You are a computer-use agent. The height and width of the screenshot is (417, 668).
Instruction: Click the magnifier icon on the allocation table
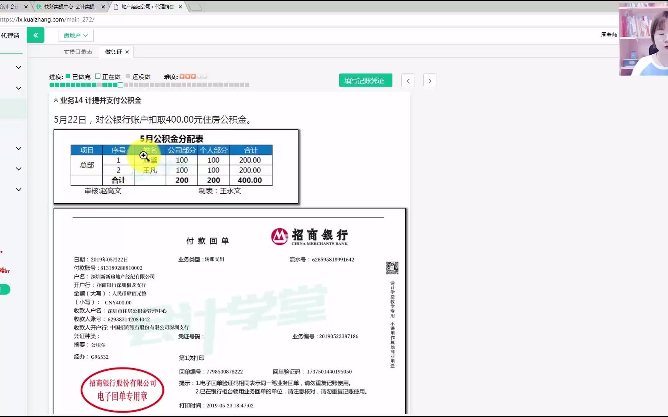tap(144, 156)
